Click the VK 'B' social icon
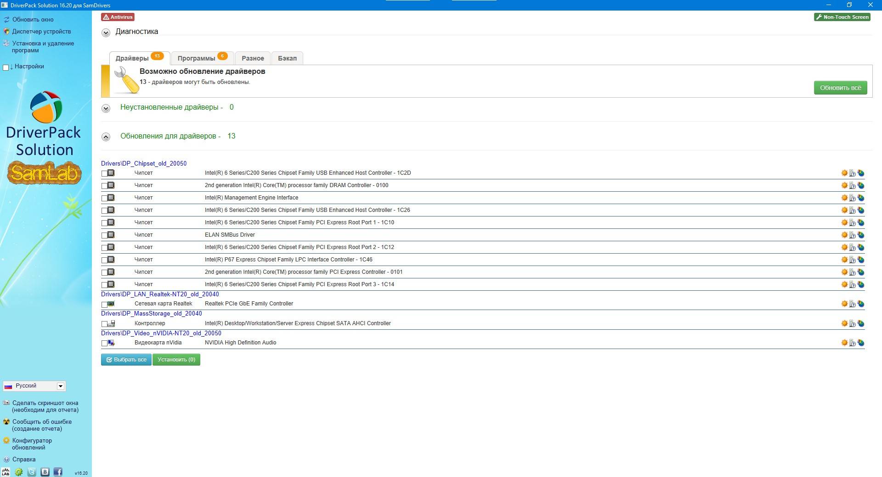 (45, 471)
